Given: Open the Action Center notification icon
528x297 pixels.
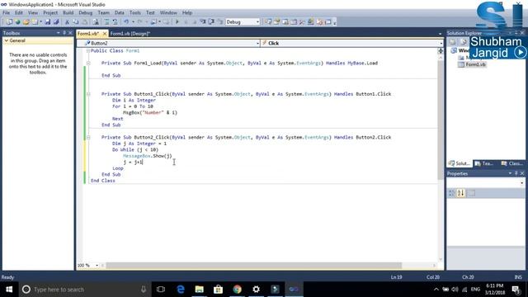Looking at the screenshot, I should click(x=516, y=290).
